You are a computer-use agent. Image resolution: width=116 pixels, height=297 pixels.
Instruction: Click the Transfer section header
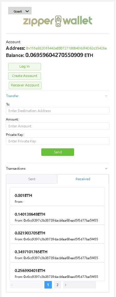(x=12, y=96)
